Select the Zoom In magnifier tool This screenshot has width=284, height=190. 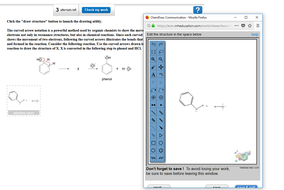tap(153, 59)
